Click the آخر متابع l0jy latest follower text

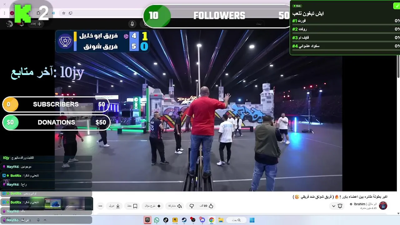[x=47, y=72]
